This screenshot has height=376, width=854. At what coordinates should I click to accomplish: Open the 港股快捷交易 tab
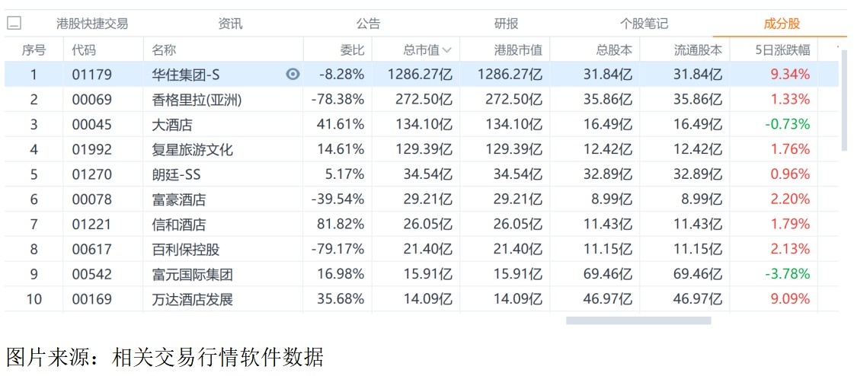tap(92, 24)
